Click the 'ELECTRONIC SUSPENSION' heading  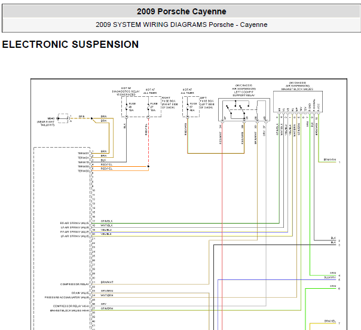71,44
